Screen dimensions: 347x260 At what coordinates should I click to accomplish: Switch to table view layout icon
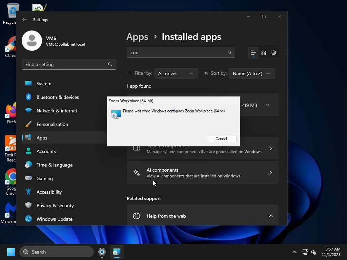coord(274,52)
